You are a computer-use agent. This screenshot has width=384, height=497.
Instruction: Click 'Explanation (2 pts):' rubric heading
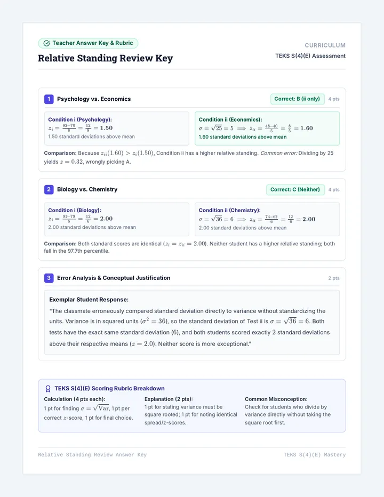(x=169, y=399)
